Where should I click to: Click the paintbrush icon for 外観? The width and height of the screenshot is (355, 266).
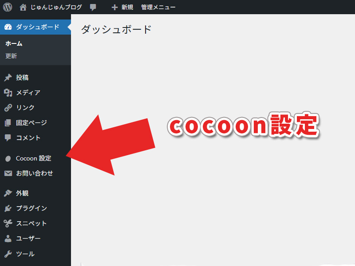[8, 193]
